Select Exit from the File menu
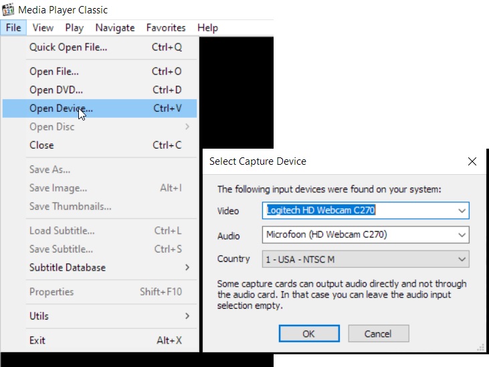 tap(38, 340)
